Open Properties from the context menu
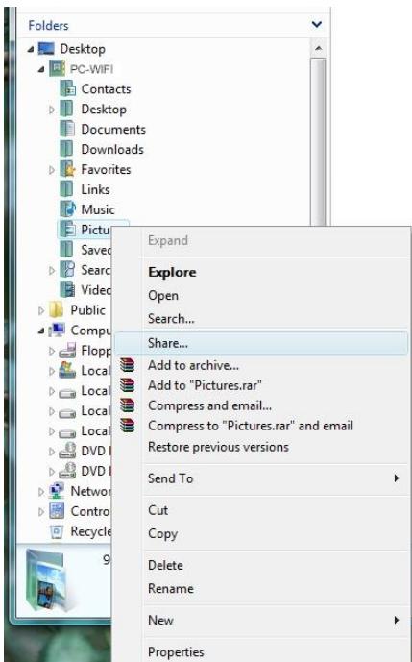This screenshot has width=412, height=662. (262, 651)
